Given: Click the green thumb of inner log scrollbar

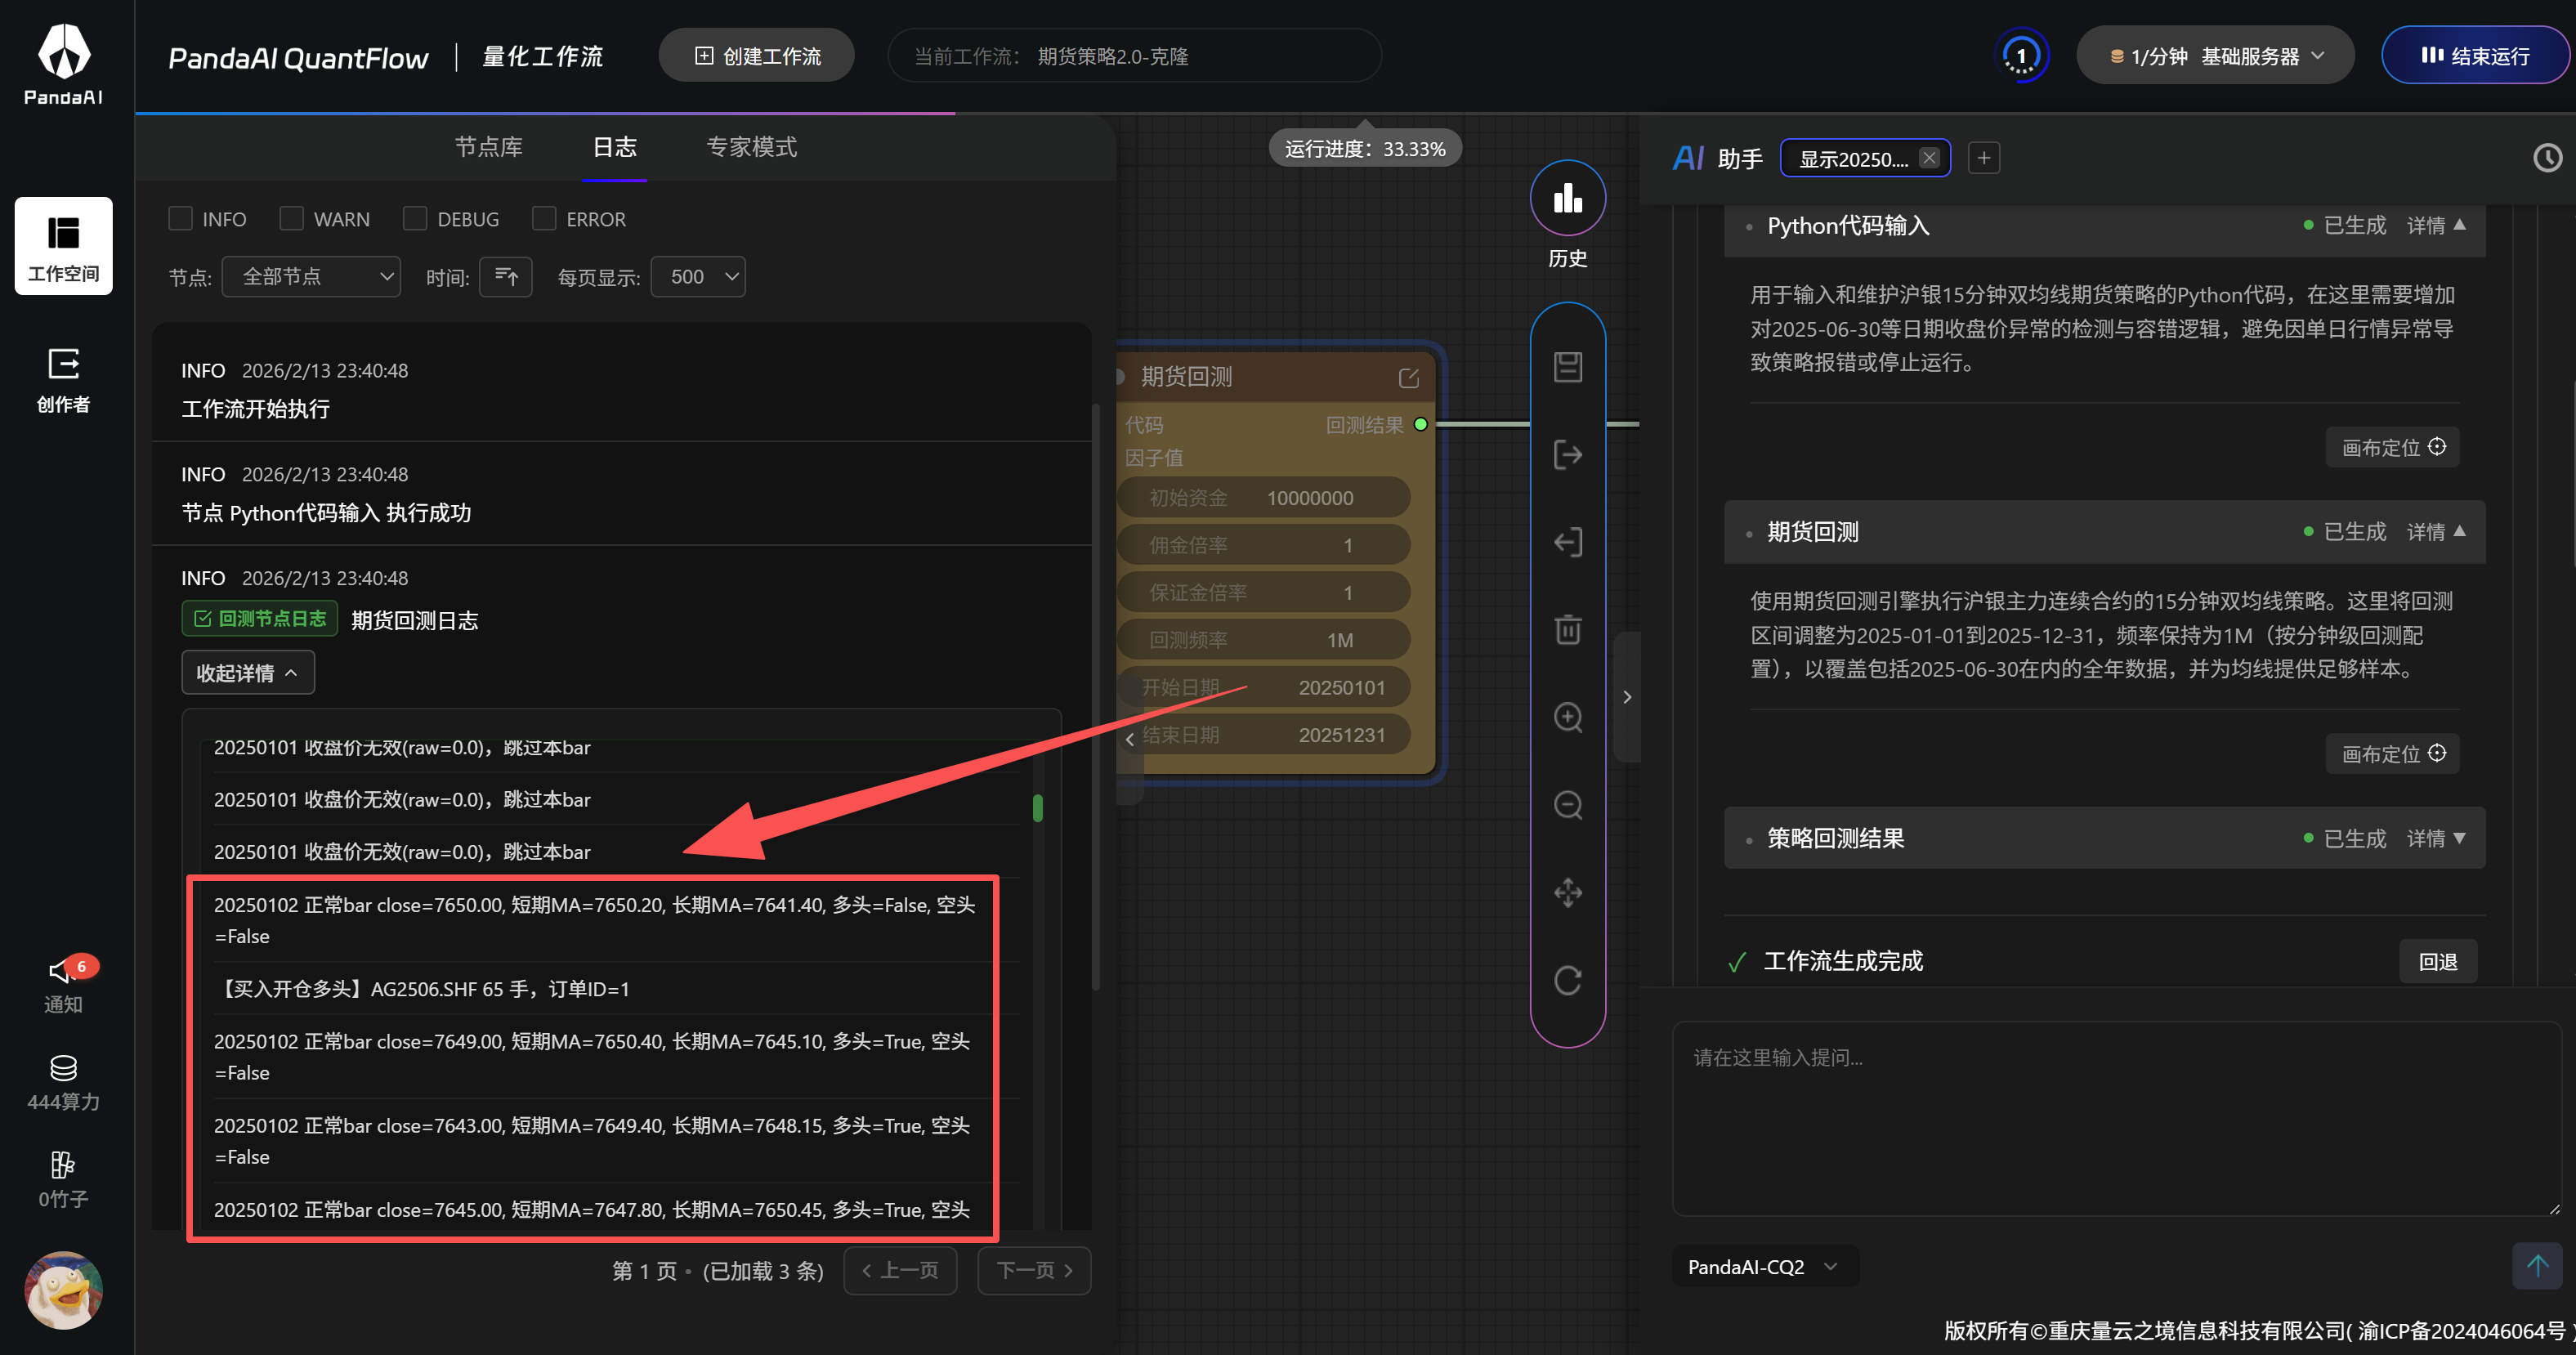Looking at the screenshot, I should [x=1038, y=808].
